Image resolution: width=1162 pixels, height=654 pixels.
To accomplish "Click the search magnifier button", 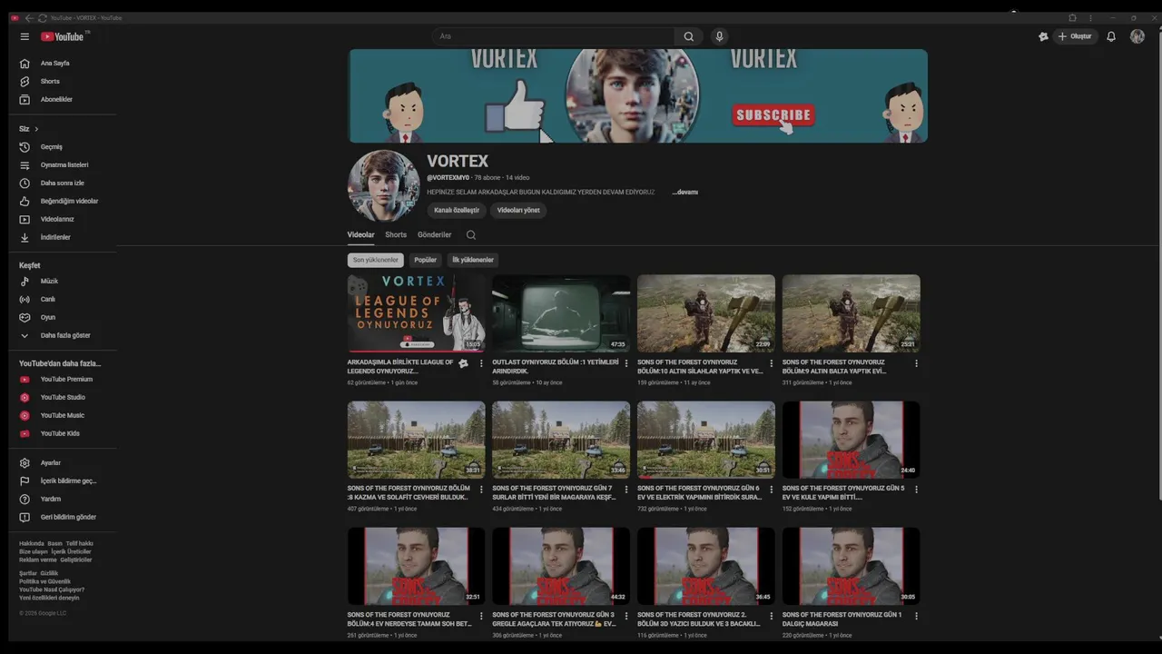I will [688, 36].
